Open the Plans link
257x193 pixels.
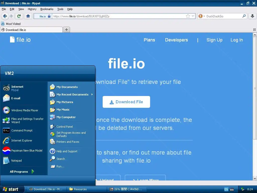click(x=149, y=40)
